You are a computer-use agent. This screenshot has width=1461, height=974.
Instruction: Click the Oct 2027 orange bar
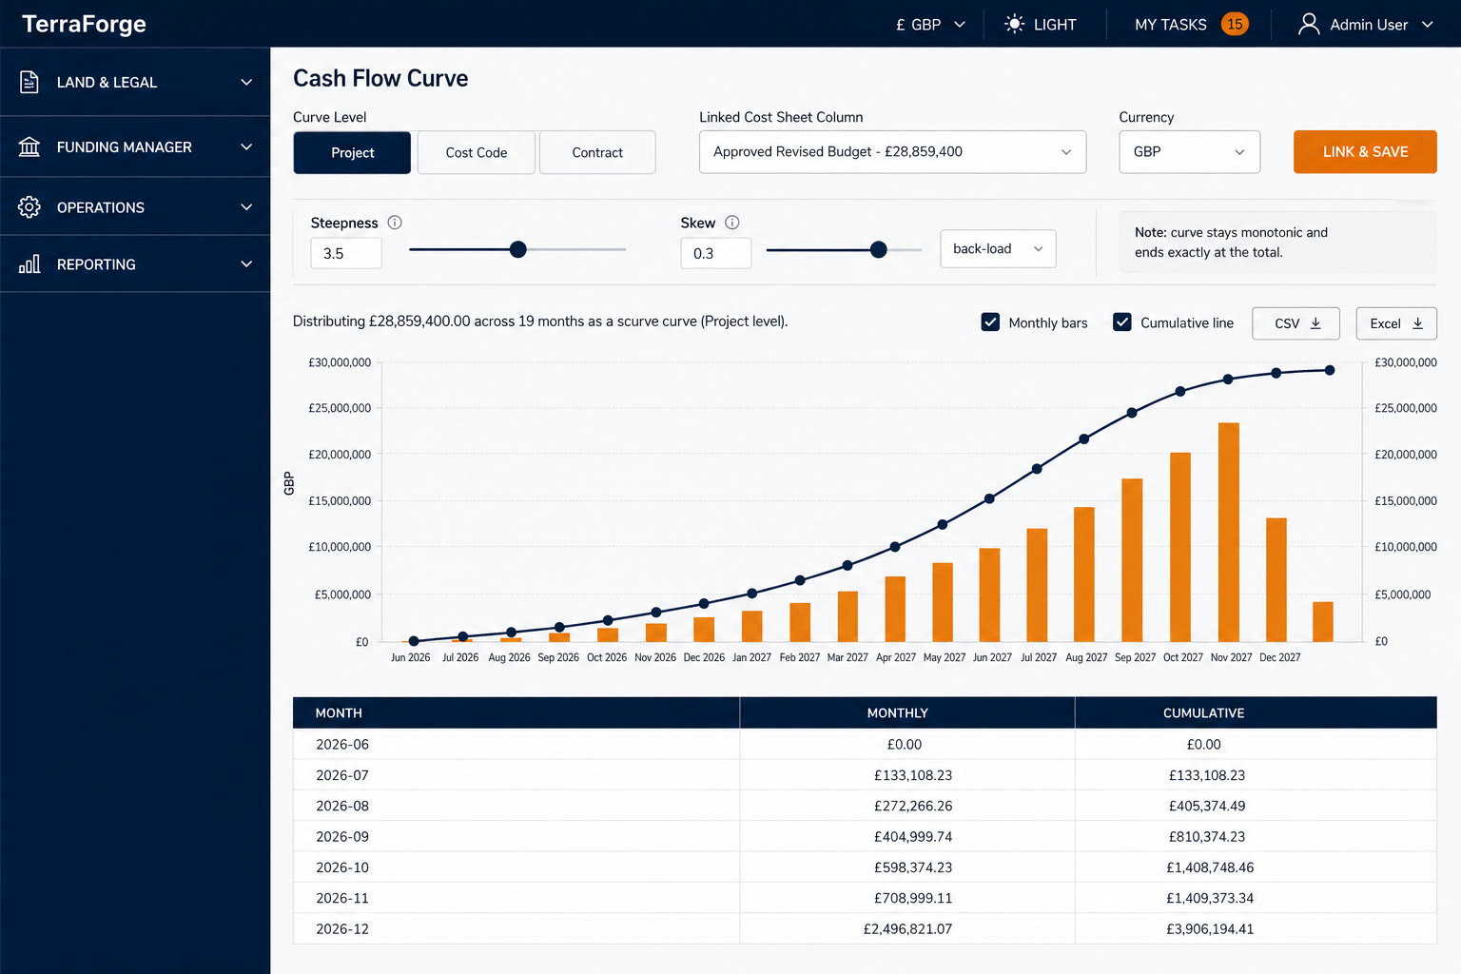(1180, 547)
